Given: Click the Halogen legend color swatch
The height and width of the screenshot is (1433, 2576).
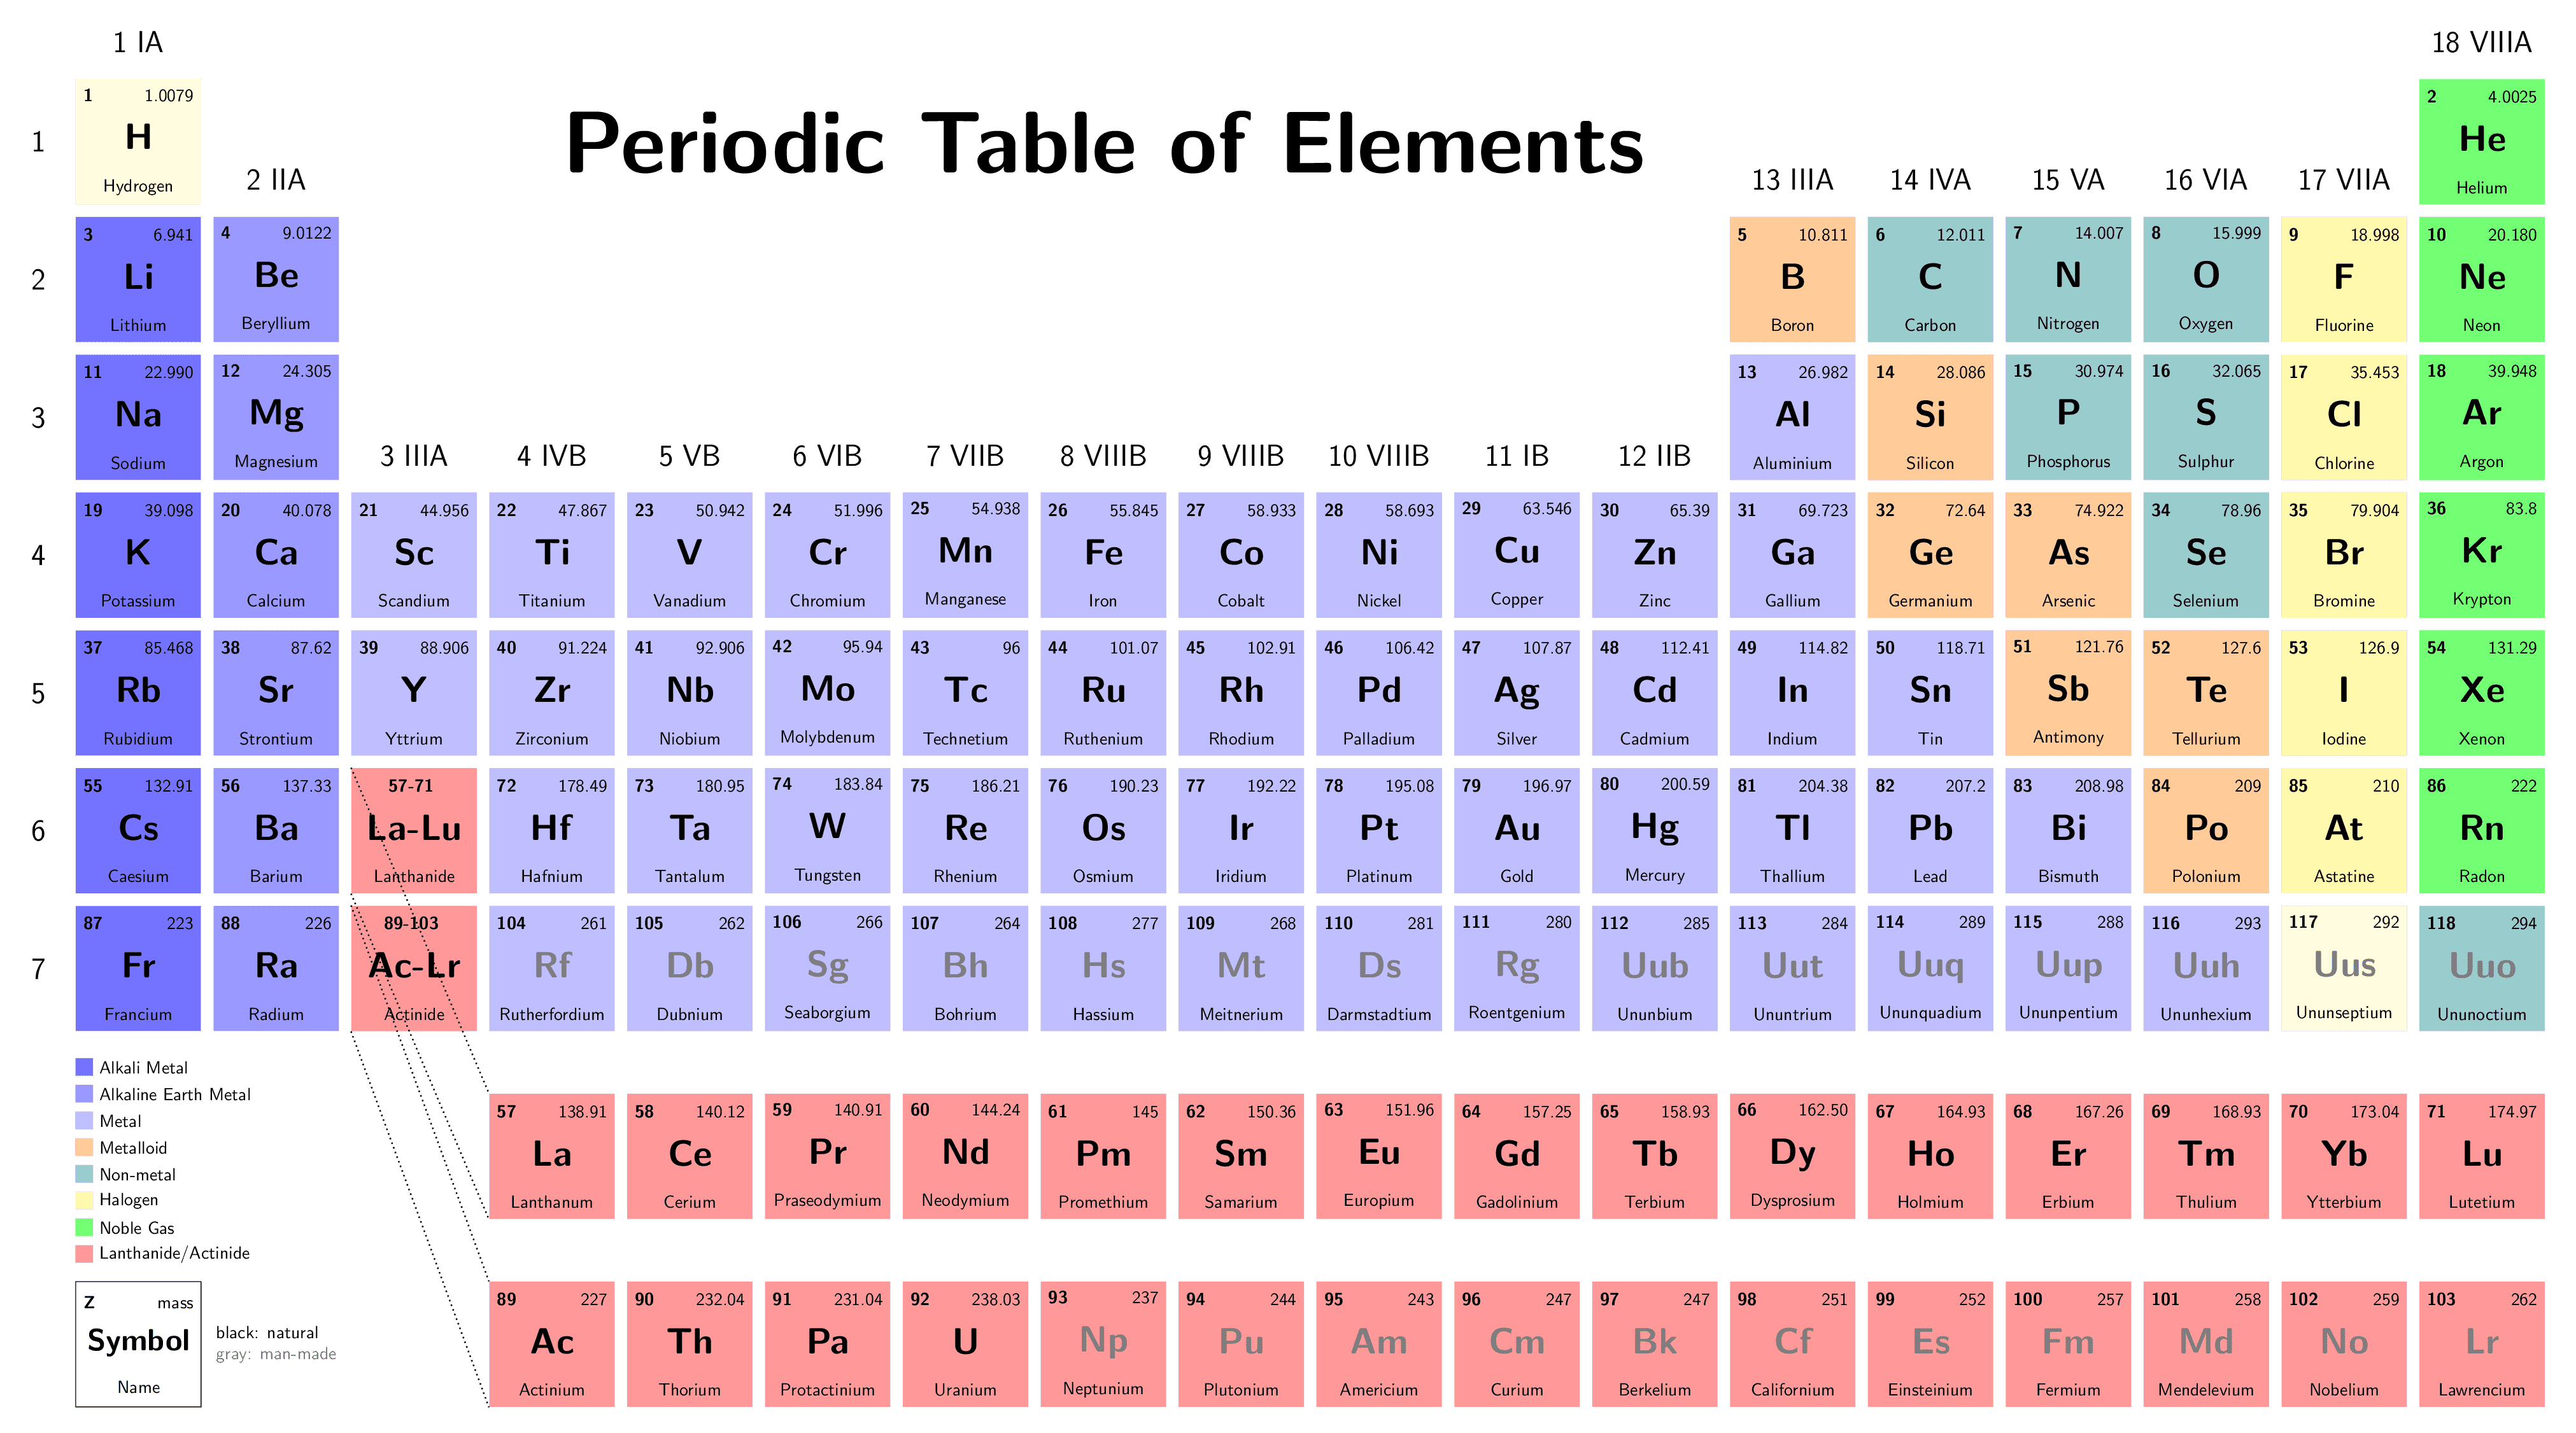Looking at the screenshot, I should [x=84, y=1200].
